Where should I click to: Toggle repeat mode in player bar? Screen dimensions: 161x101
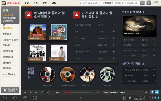coord(42,92)
